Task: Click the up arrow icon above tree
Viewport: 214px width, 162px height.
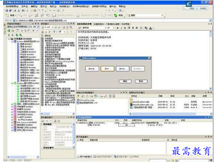Action: [x=9, y=35]
